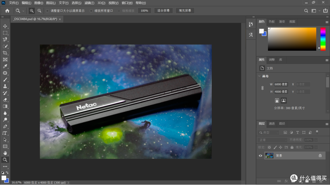Select the Eraser tool
330x185 pixels.
point(5,100)
